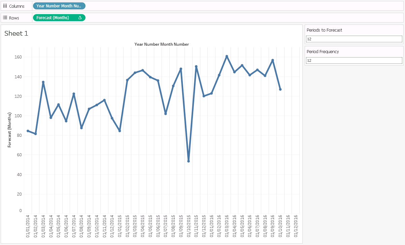This screenshot has width=405, height=245.
Task: Click the 20 axis tick label
Action: 19,194
